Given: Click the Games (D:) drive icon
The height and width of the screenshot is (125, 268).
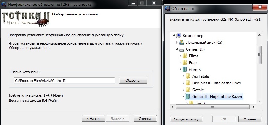Looking at the screenshot, I should [x=182, y=50].
